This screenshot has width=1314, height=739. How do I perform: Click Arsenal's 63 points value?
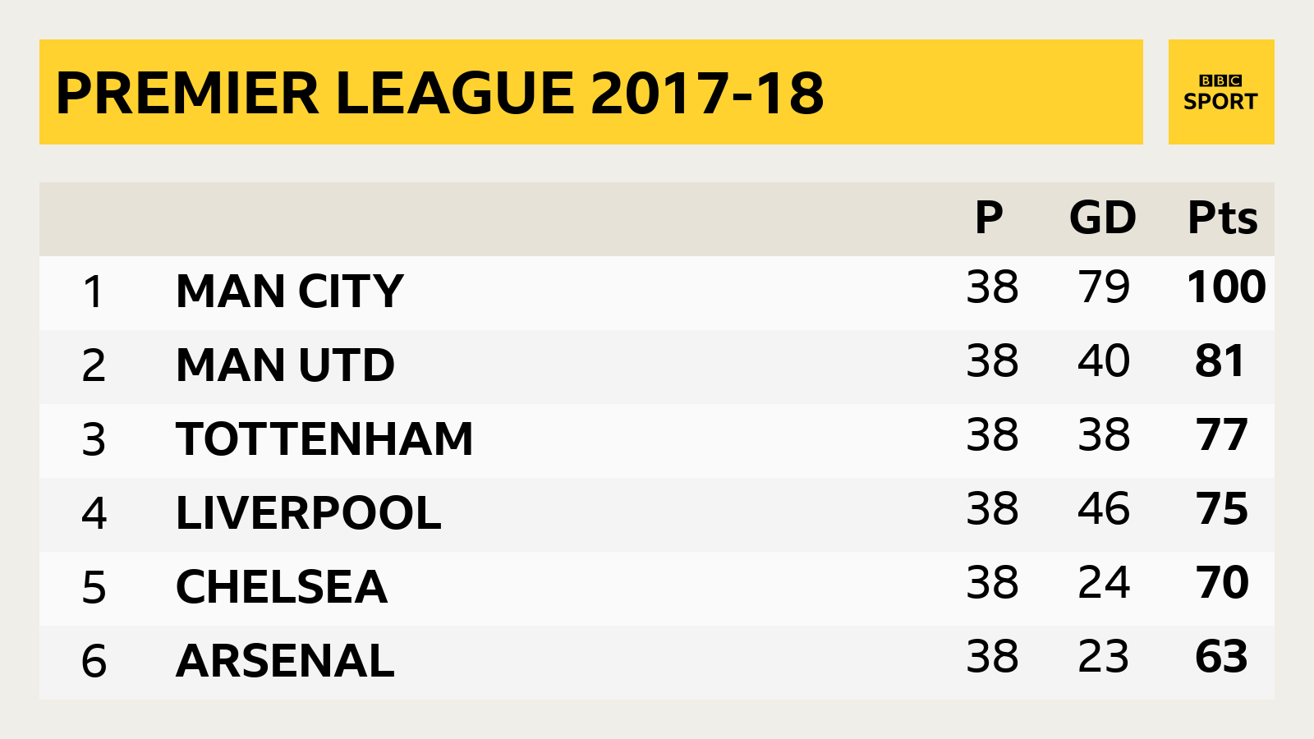(x=1222, y=657)
